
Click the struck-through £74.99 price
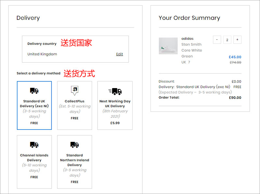235,62
